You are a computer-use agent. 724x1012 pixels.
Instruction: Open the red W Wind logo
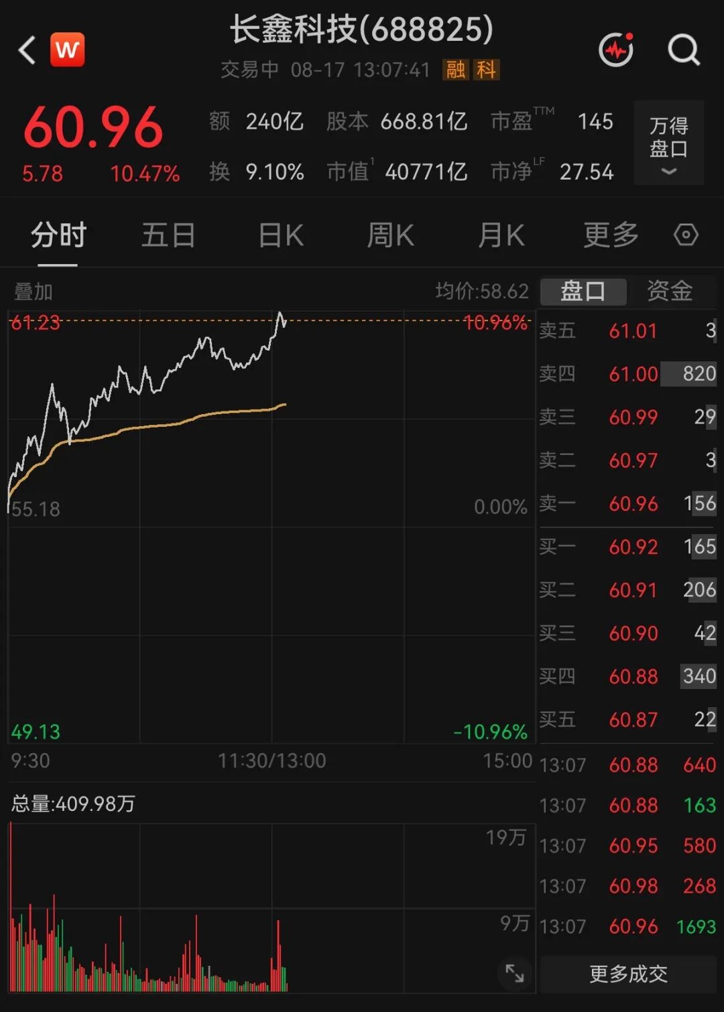(x=68, y=50)
